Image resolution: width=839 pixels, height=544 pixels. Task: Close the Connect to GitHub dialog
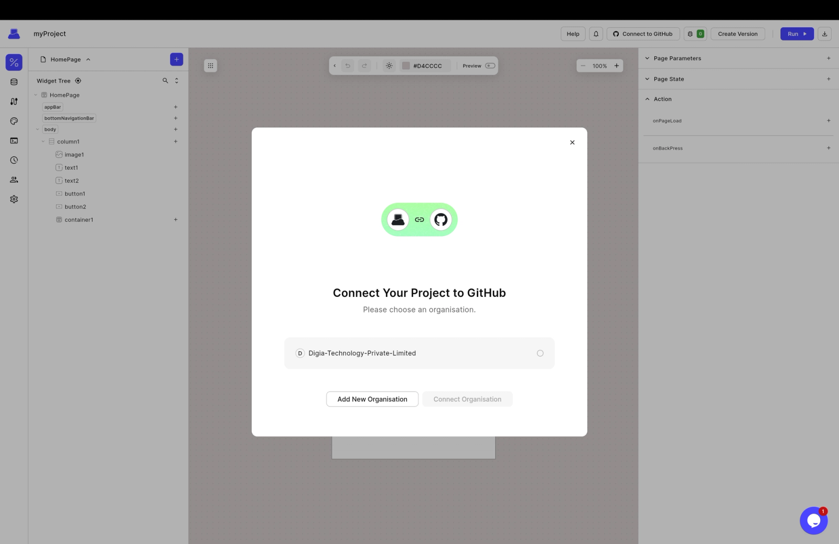pos(572,142)
